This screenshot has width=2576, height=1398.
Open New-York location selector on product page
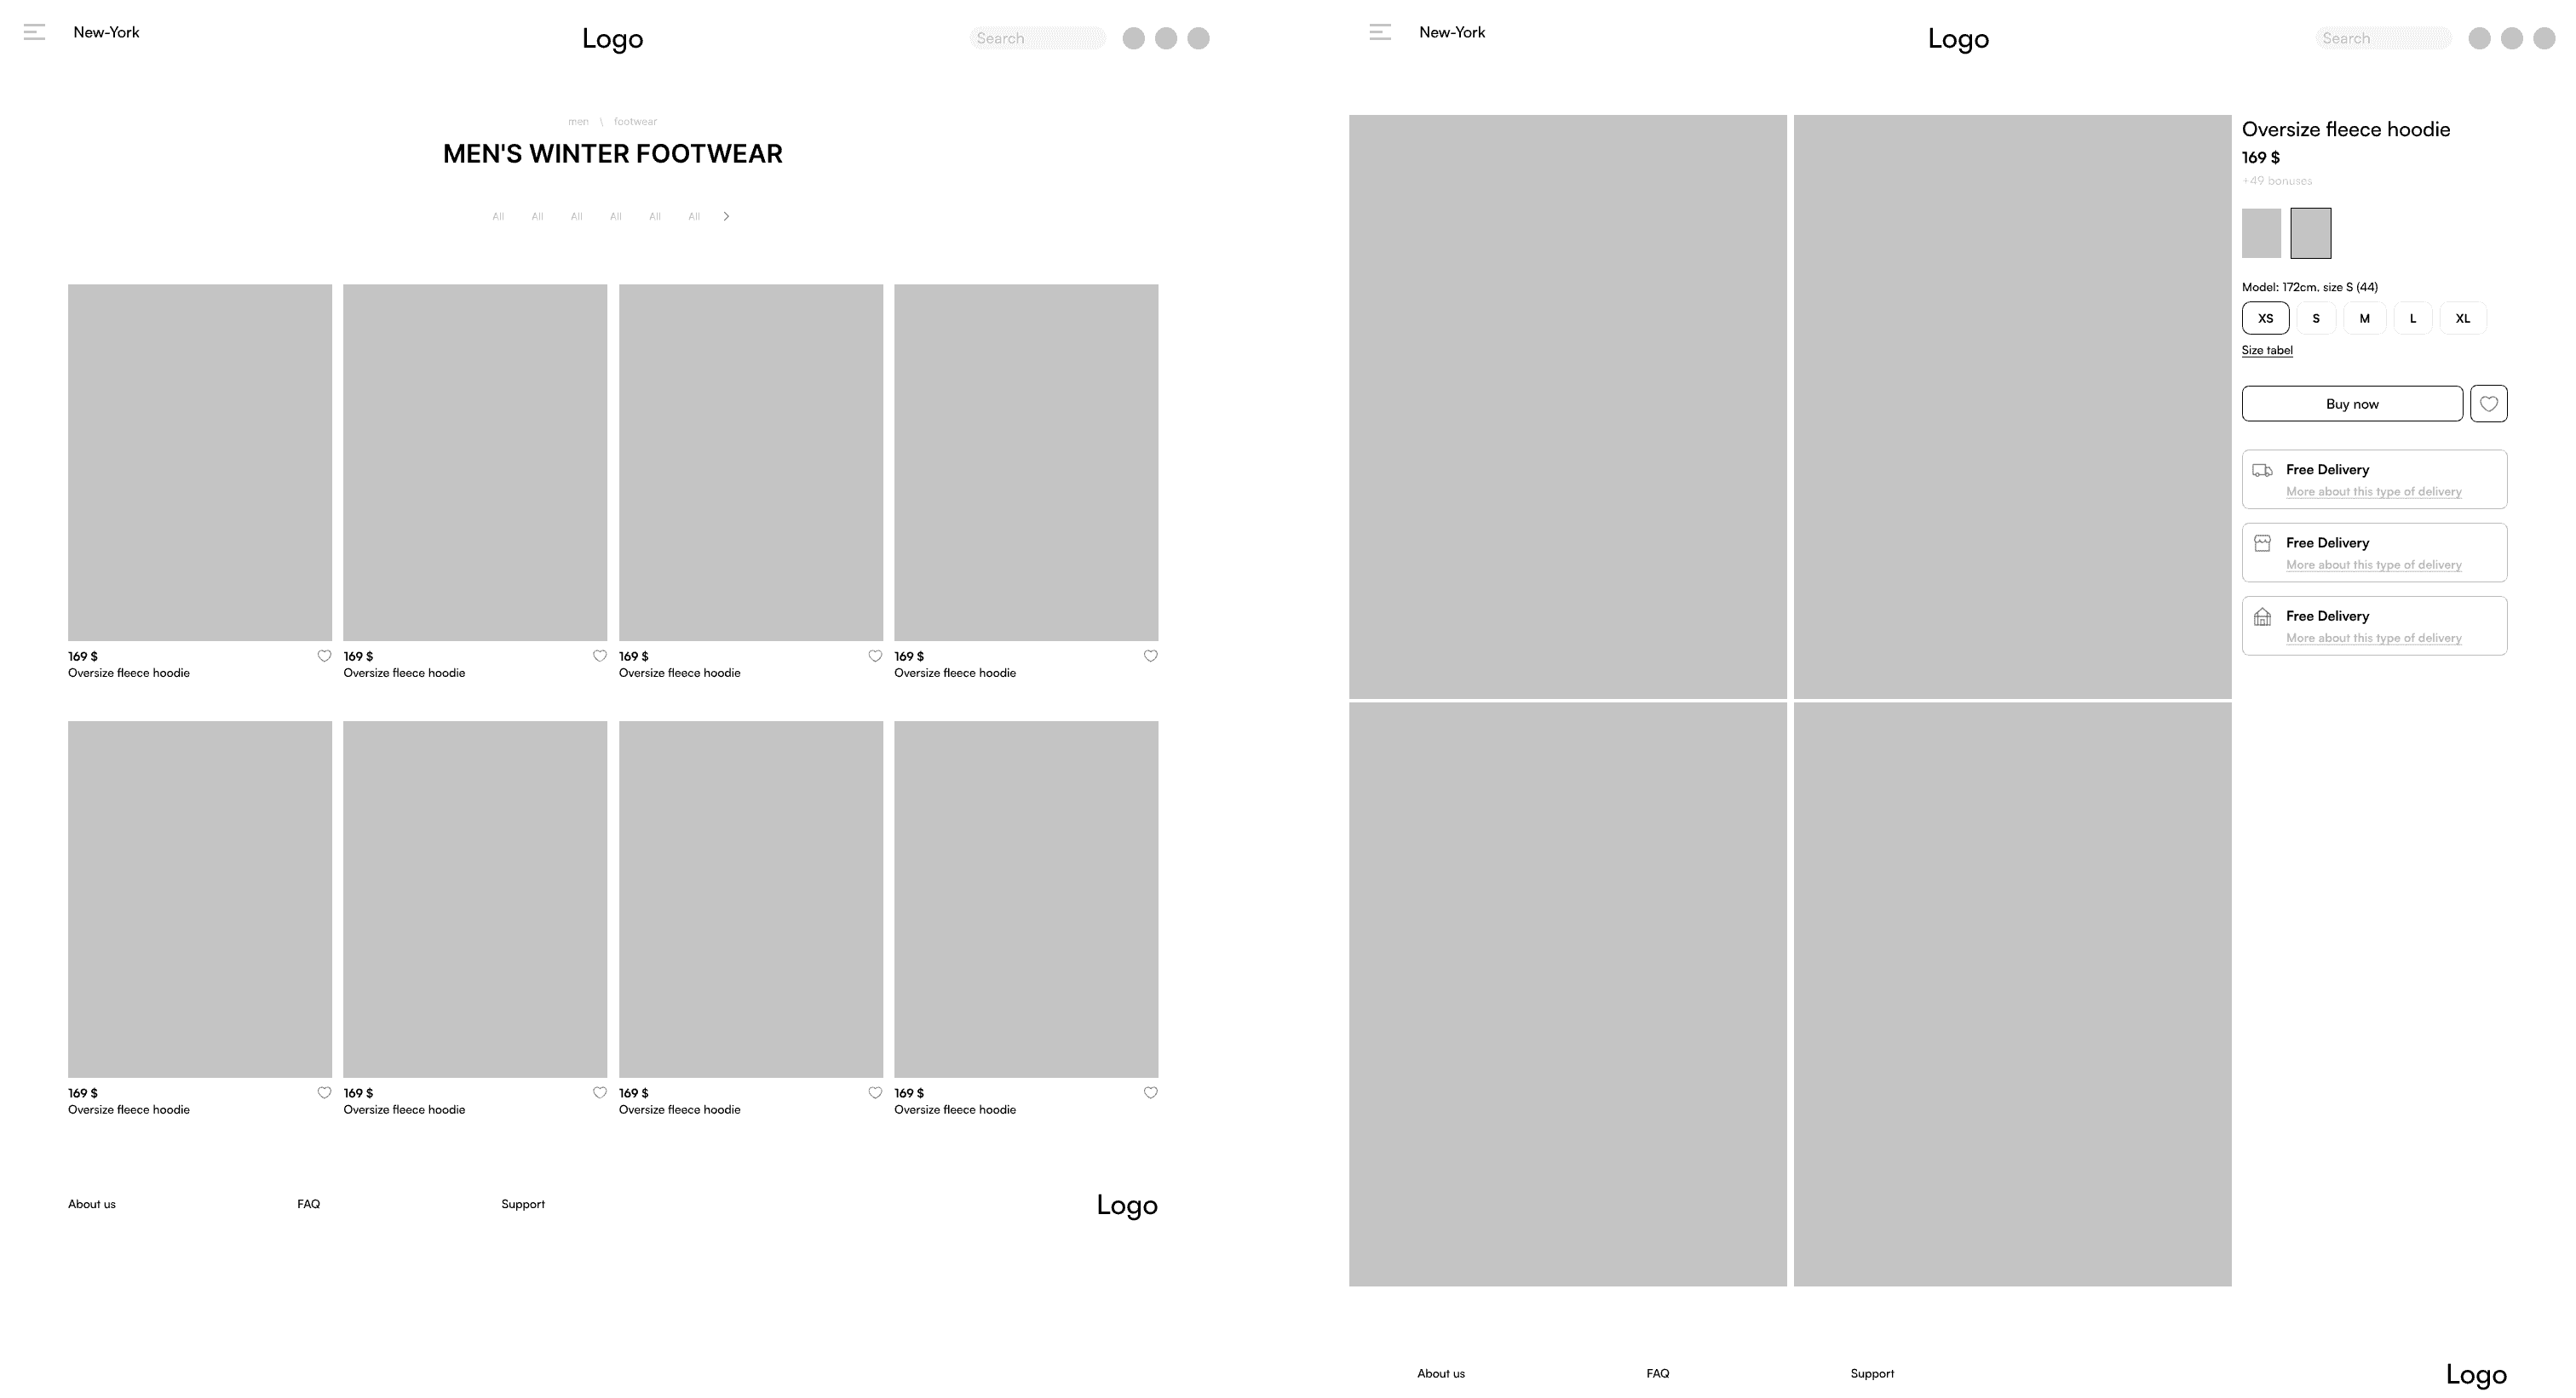pyautogui.click(x=1452, y=32)
